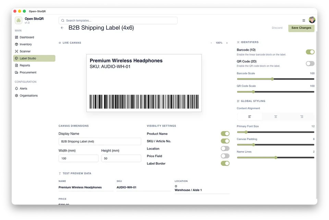Click the Test Preview Data text icon
Viewport: 329px width, 220px height.
60,174
